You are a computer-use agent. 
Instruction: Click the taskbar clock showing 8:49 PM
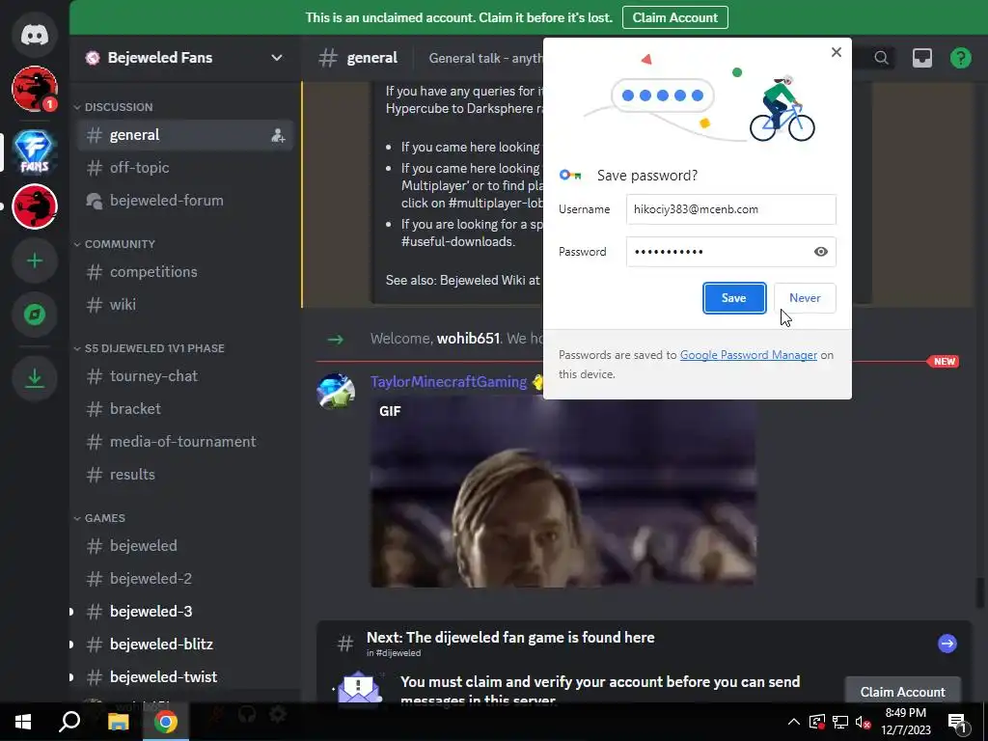click(x=905, y=722)
